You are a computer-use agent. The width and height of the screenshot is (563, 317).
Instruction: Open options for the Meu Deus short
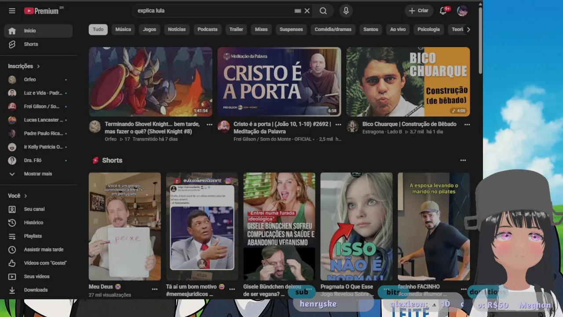[155, 289]
